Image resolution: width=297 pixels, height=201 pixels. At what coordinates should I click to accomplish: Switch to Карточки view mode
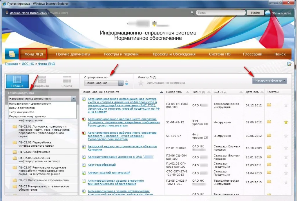coord(42,81)
